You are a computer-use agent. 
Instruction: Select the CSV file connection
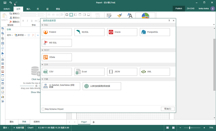tap(57, 72)
